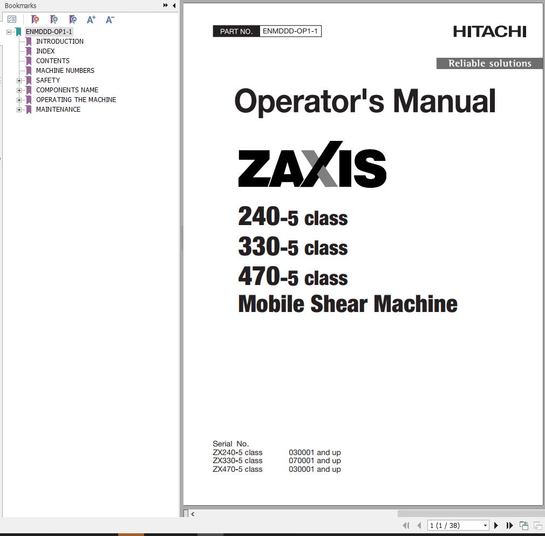This screenshot has height=536, width=545.
Task: Click the increase text size A+ icon
Action: 91,19
